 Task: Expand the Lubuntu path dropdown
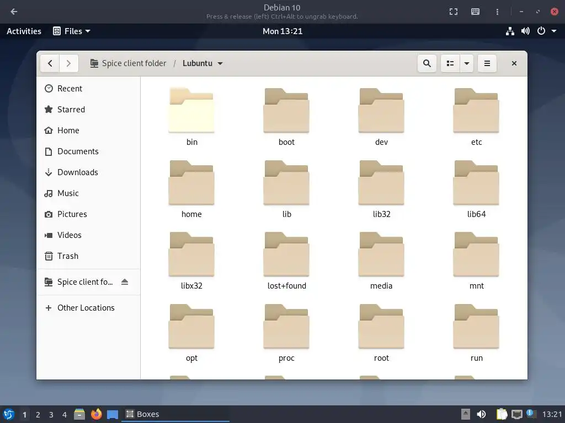pos(220,64)
